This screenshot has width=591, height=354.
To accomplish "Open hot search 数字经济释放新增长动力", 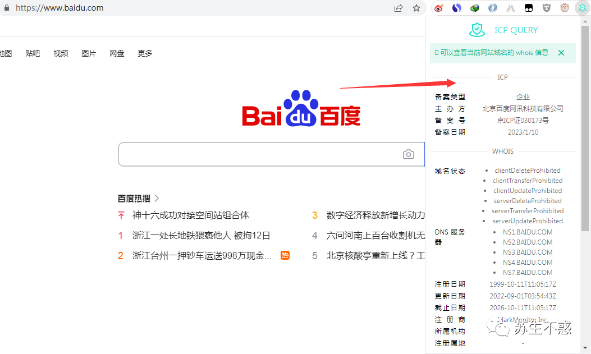I will click(x=376, y=215).
